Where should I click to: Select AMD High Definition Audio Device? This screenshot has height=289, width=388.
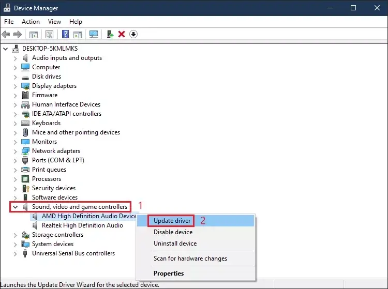pos(89,216)
